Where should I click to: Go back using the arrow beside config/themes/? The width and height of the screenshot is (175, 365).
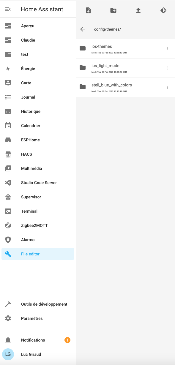[x=83, y=29]
